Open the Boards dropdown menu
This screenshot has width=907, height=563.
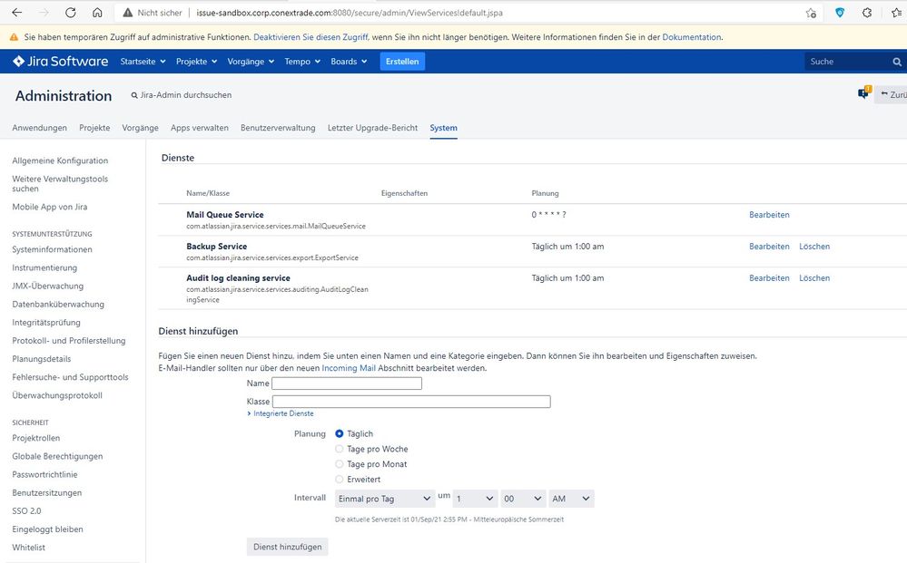349,62
